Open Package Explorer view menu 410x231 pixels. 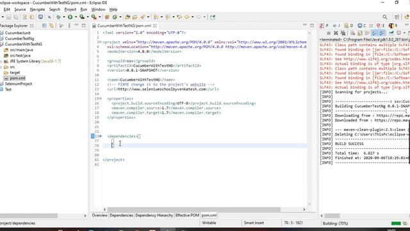69,26
